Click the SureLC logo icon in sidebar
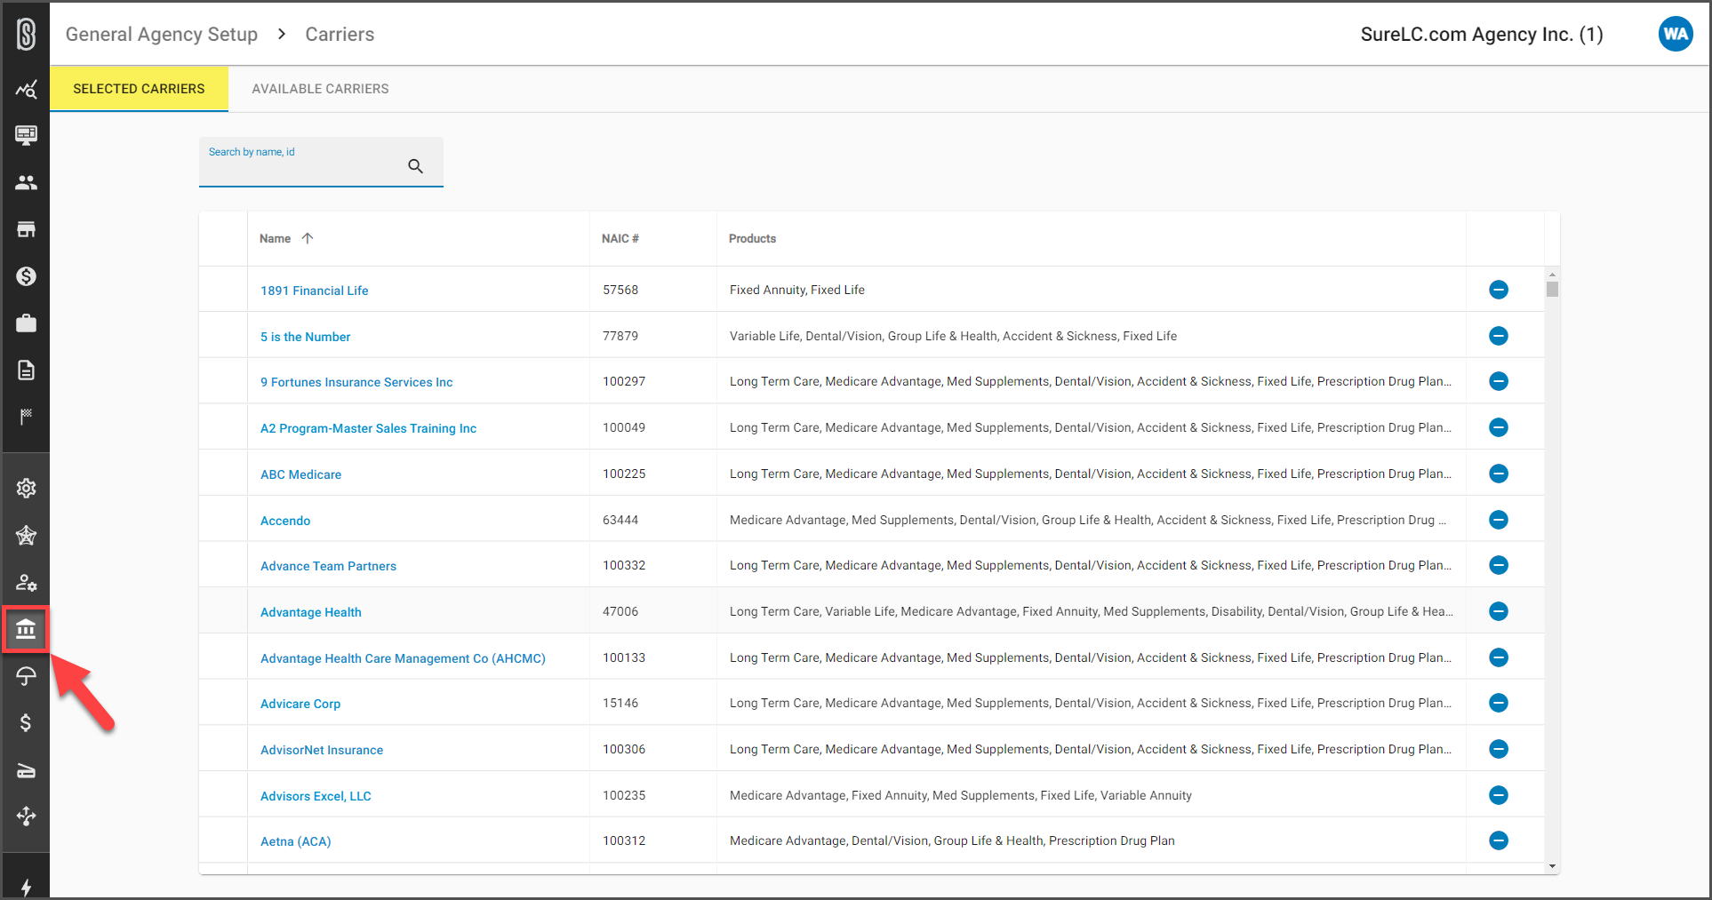The image size is (1712, 900). (x=27, y=35)
